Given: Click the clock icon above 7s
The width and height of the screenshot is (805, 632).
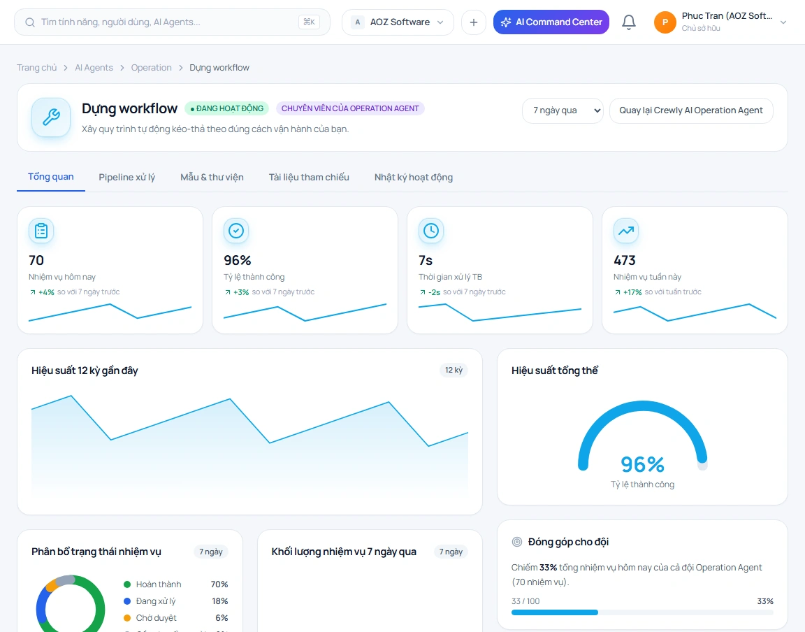Looking at the screenshot, I should pos(430,231).
